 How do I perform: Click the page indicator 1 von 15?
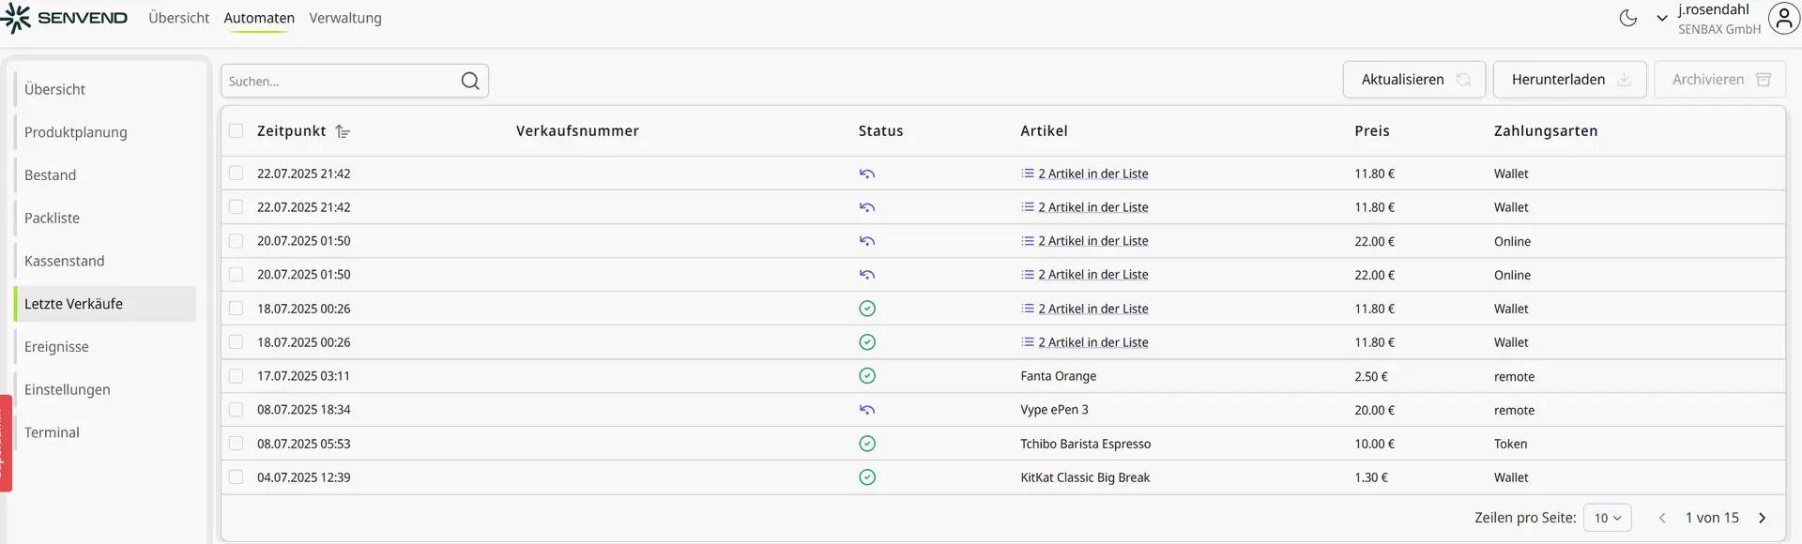(x=1712, y=518)
